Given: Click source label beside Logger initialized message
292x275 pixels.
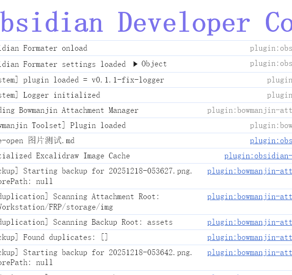Looking at the screenshot, I should coord(279,95).
